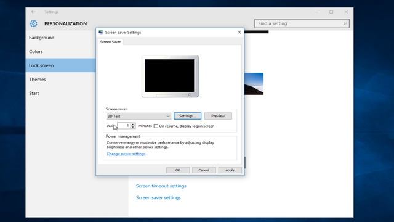This screenshot has height=222, width=394.
Task: Click the Settings gear icon beside PERSONALIZATION
Action: click(33, 23)
